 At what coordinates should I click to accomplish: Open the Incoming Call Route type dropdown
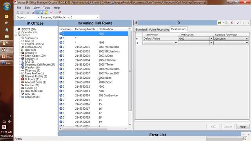pyautogui.click(x=68, y=17)
